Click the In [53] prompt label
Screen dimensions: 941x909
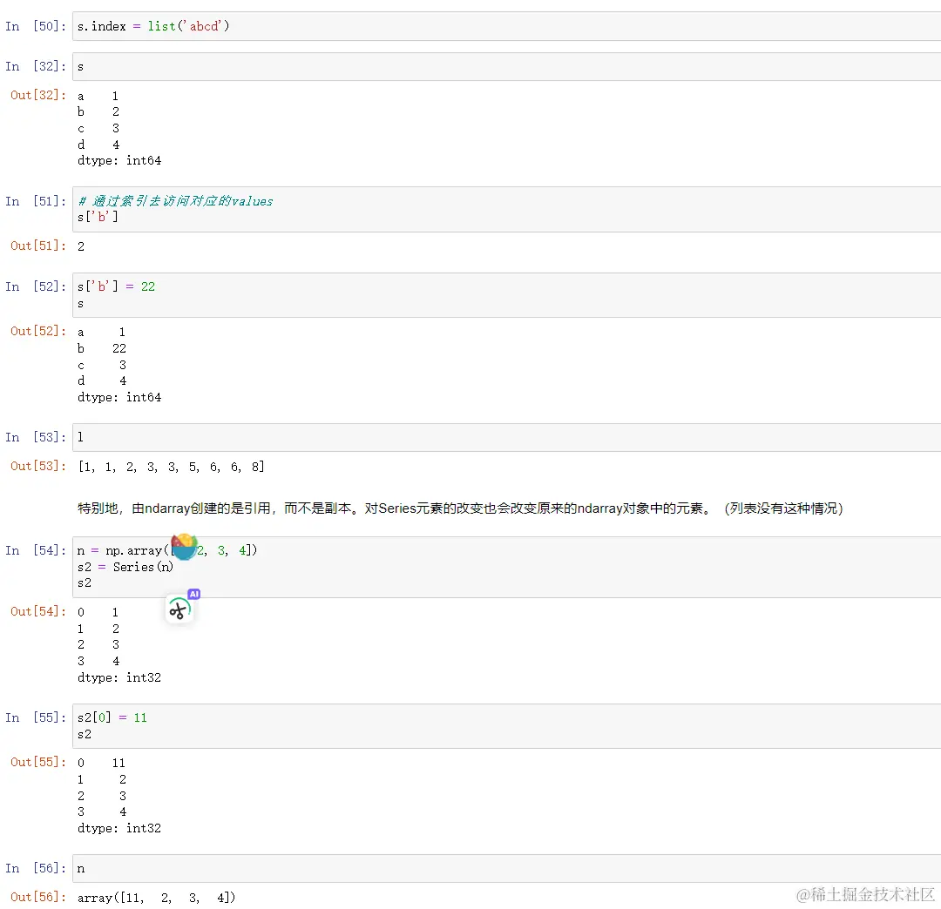pos(36,437)
